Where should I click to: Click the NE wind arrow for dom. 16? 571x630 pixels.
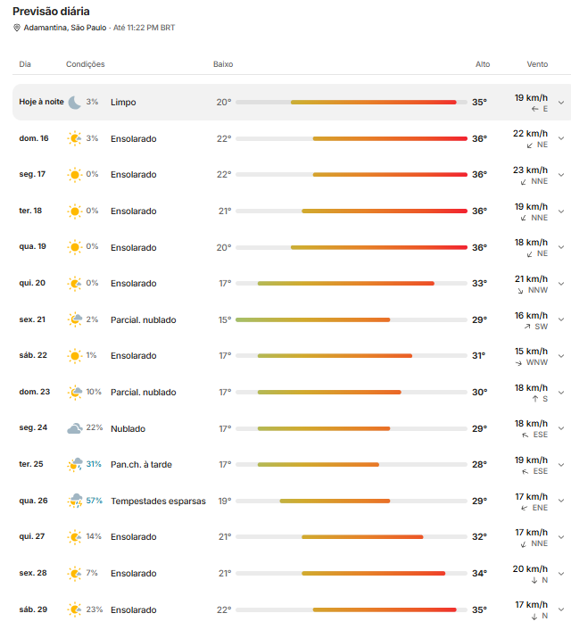pos(530,145)
